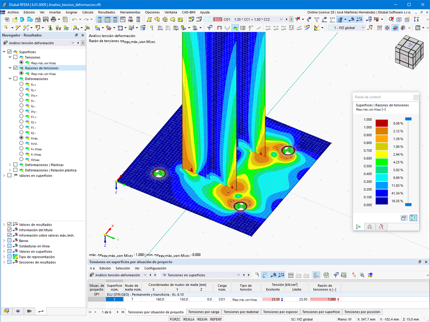Click the color scale options tab in Panel de control
Viewport: 430px width, 322px height.
358,226
